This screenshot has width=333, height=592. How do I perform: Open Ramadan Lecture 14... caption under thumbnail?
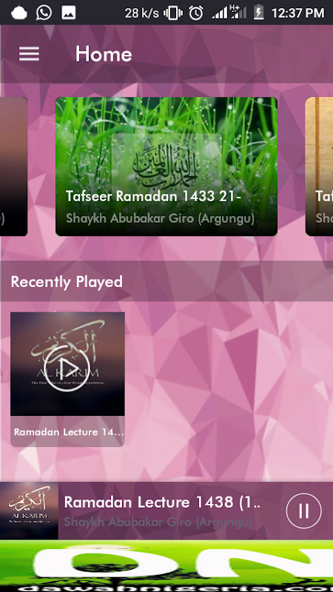coord(69,432)
